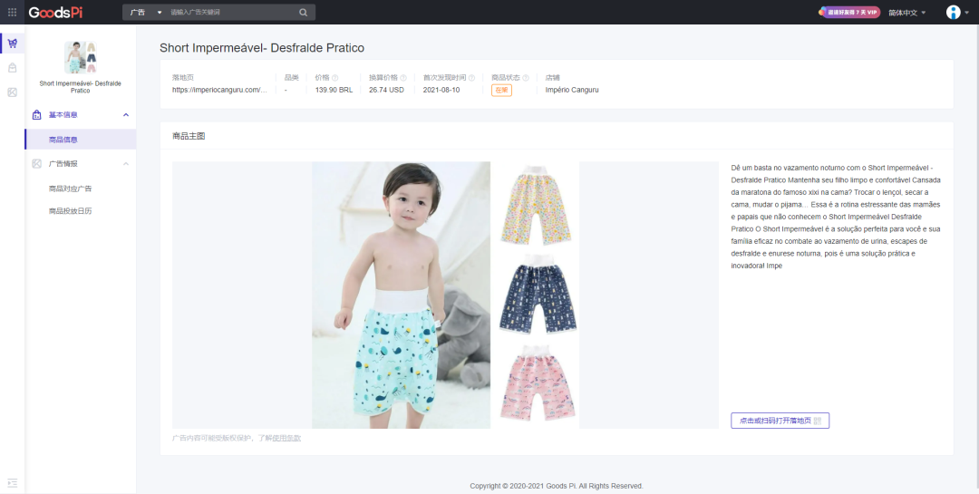979x494 pixels.
Task: Click the search magnifier icon
Action: click(304, 13)
